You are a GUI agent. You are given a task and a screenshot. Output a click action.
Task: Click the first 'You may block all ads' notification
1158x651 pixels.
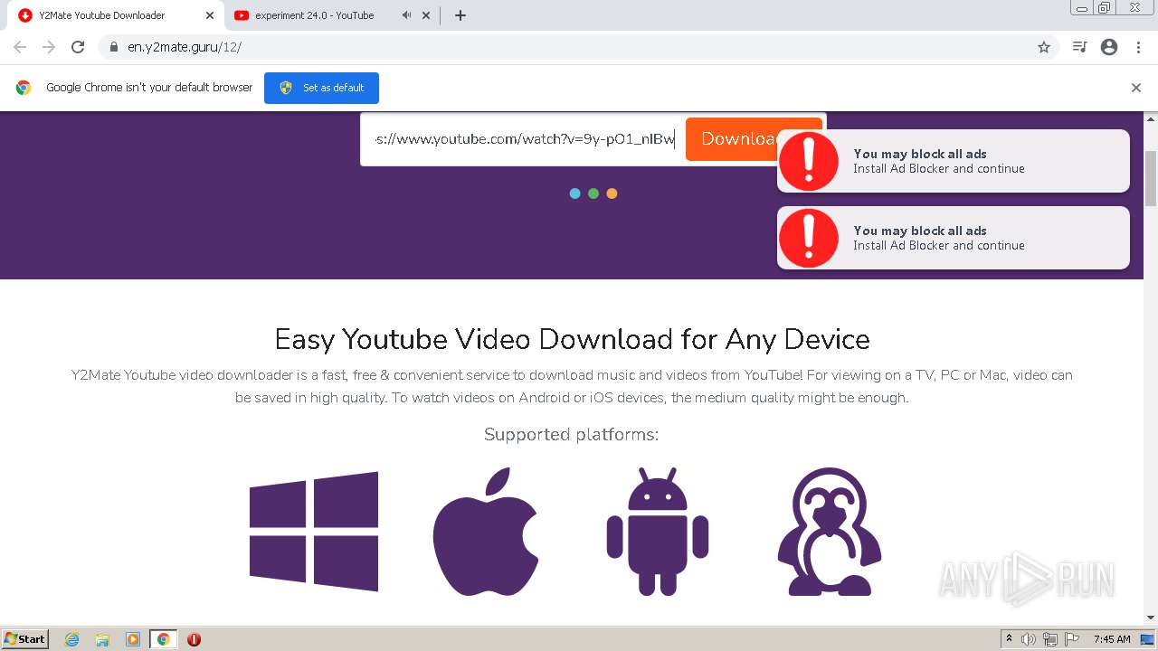pyautogui.click(x=954, y=161)
